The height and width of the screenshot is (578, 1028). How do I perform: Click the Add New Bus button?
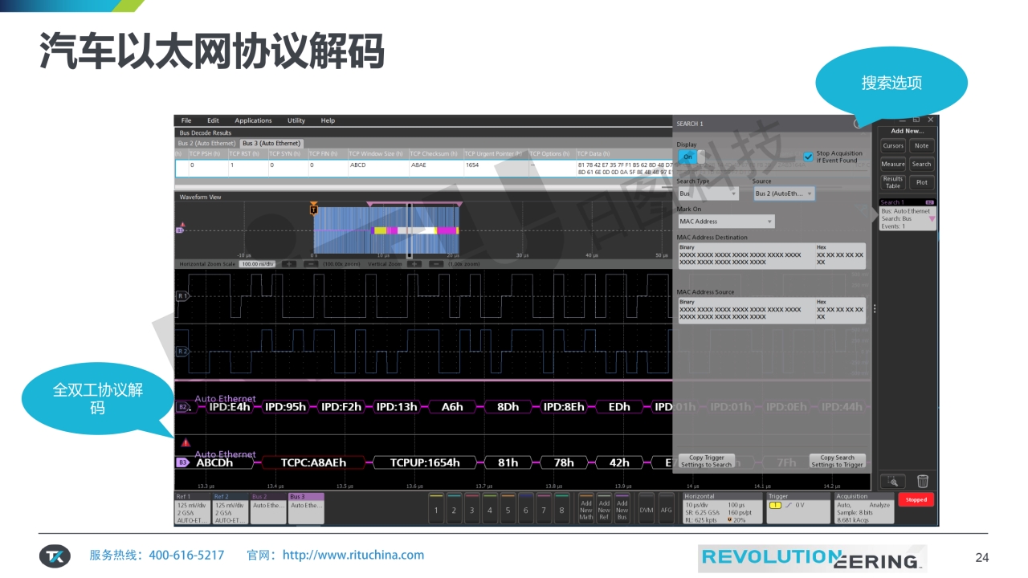click(622, 510)
